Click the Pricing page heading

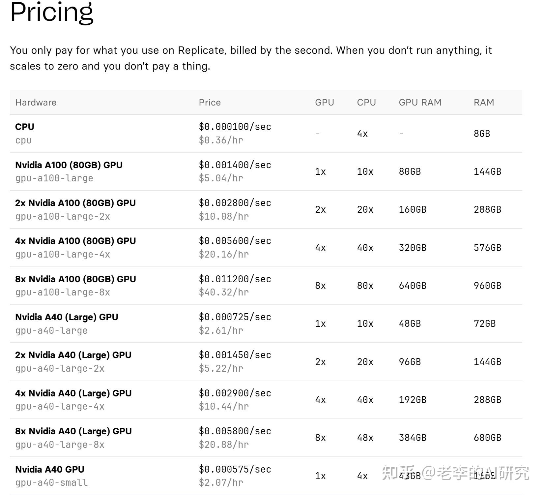pos(52,13)
